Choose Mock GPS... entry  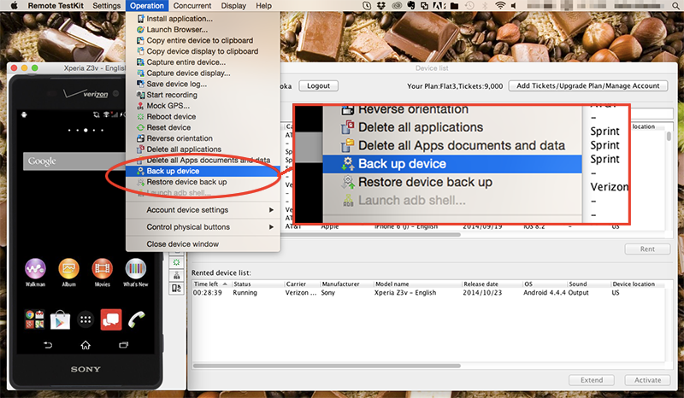pyautogui.click(x=203, y=106)
